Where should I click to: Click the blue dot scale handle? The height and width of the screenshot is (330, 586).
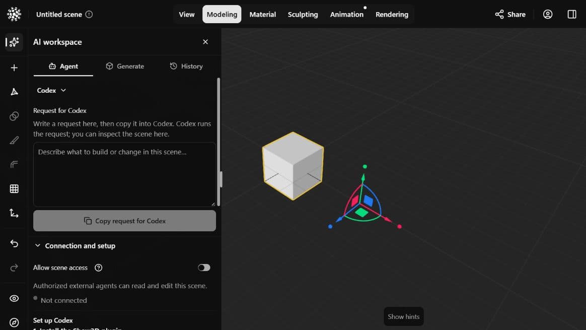point(330,227)
